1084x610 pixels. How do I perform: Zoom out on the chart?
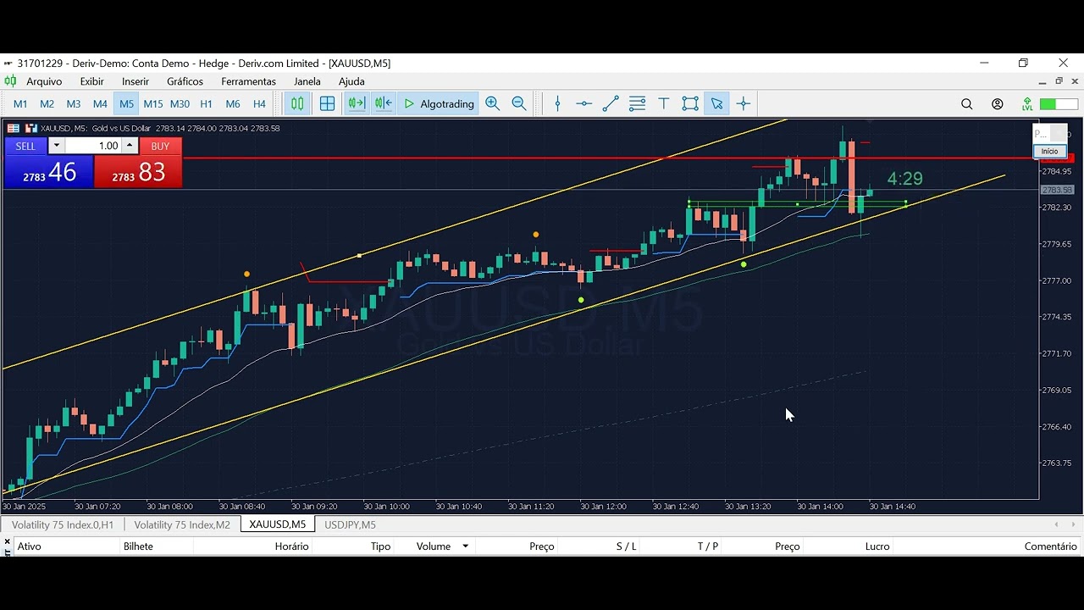point(519,103)
